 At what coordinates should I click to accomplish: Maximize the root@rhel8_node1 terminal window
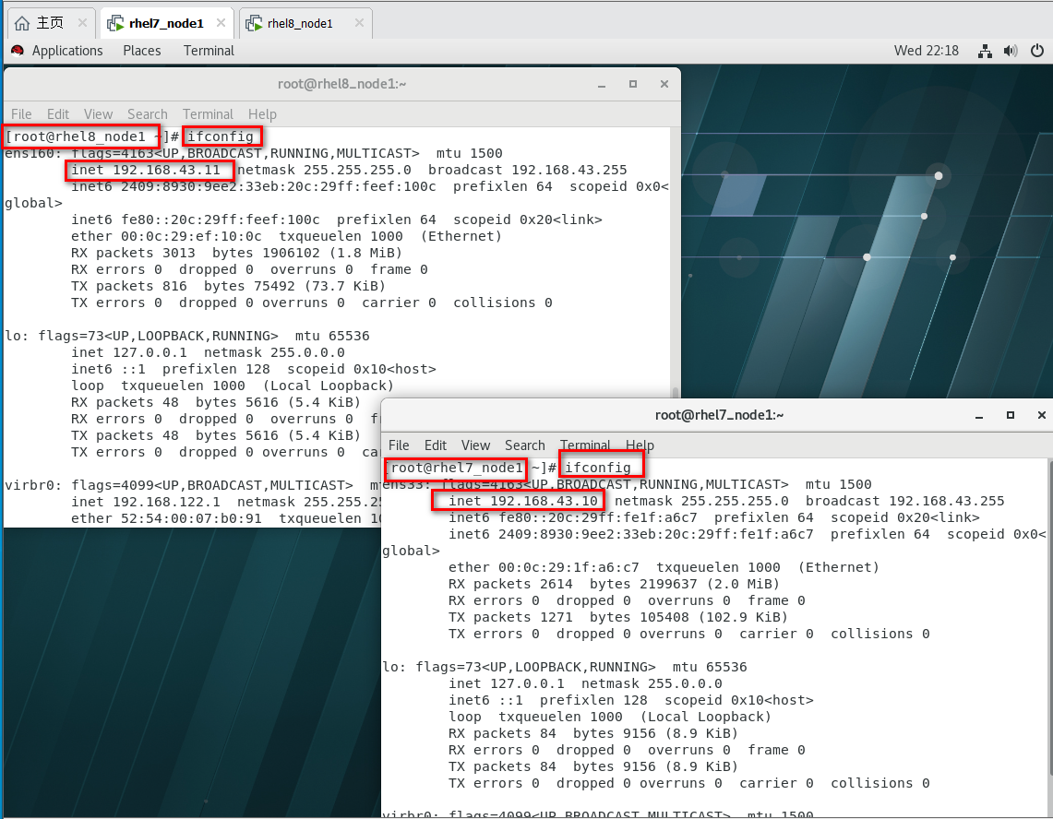point(632,84)
